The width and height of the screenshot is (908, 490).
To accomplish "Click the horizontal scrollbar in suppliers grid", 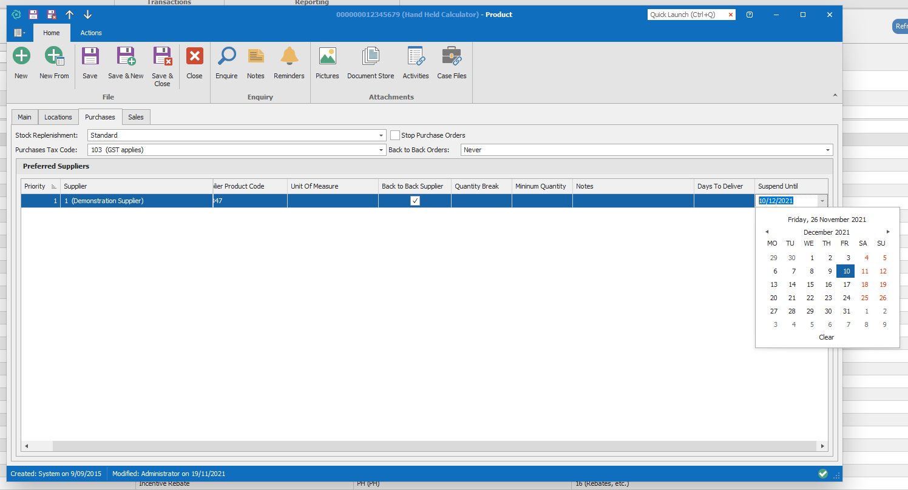I will (x=425, y=446).
